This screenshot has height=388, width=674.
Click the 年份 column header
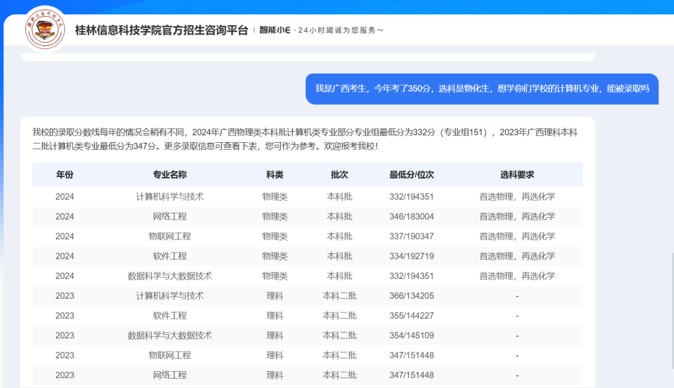click(64, 175)
